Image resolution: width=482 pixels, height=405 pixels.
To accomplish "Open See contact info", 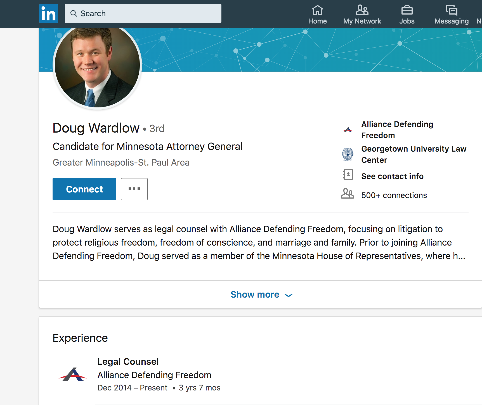I will pyautogui.click(x=392, y=176).
